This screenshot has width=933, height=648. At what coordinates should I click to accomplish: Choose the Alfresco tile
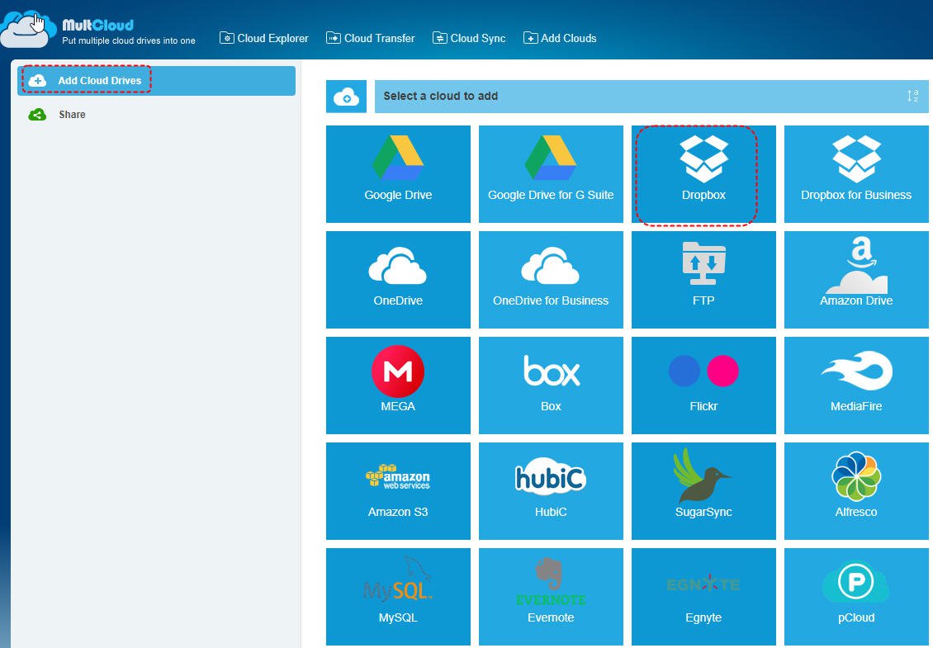pos(856,491)
